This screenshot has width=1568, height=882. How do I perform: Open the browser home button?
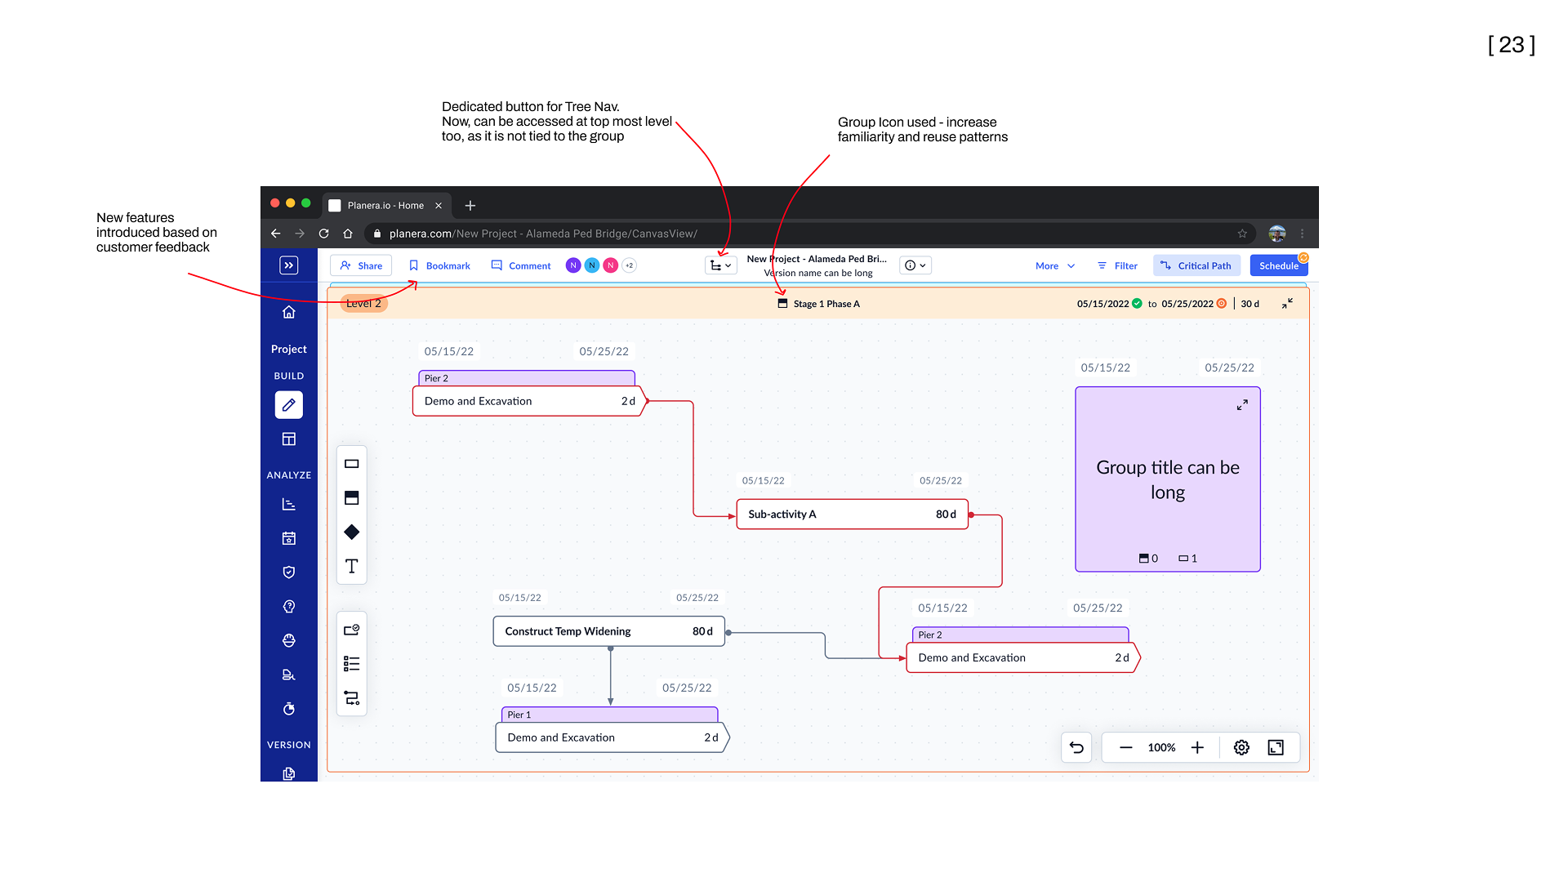[x=348, y=234]
